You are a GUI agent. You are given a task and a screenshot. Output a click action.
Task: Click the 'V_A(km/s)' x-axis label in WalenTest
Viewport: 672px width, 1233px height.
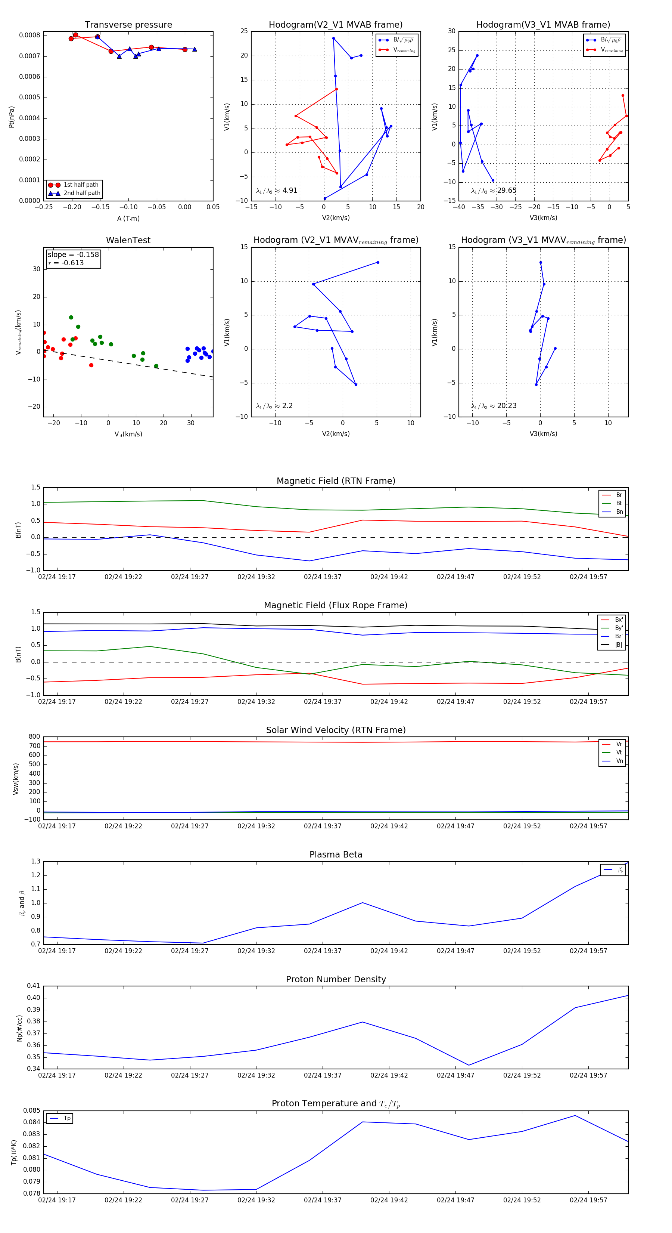coord(128,434)
